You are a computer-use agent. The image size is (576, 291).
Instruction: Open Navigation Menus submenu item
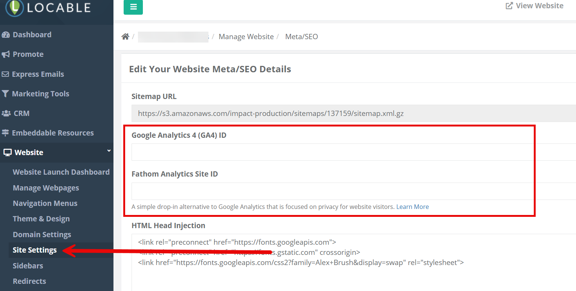click(x=45, y=203)
